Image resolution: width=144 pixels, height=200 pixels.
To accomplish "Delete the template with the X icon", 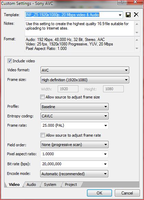I will [136, 14].
